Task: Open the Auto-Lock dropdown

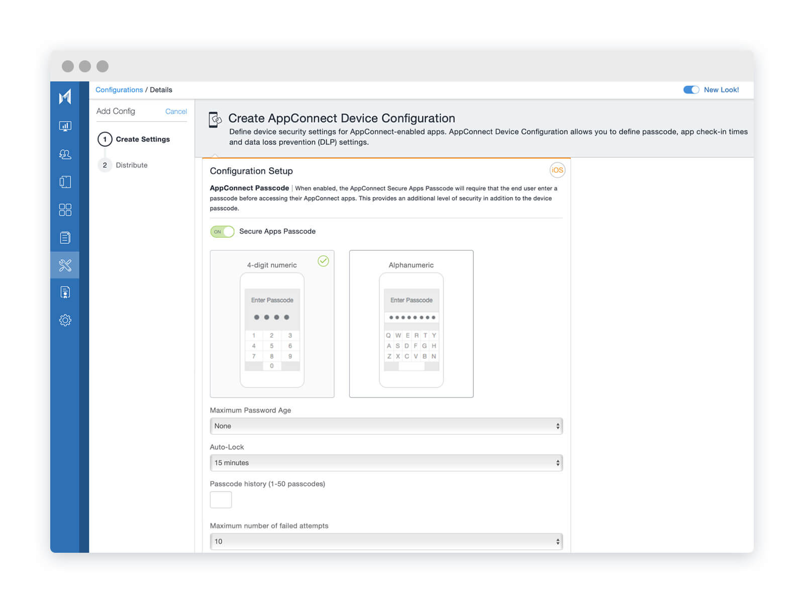Action: tap(386, 463)
